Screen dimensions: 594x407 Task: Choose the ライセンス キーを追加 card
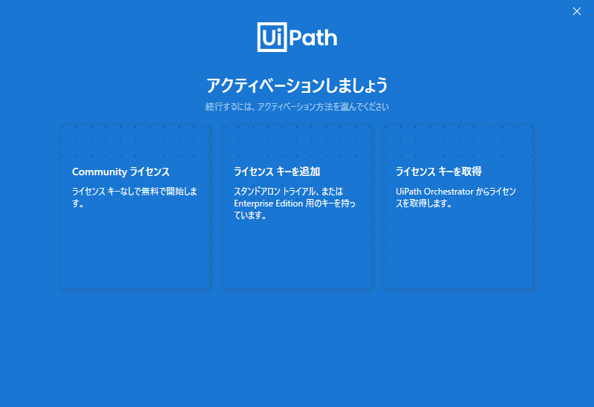pos(297,207)
